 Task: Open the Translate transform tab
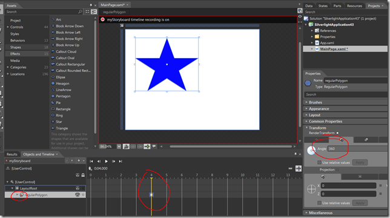coord(316,140)
